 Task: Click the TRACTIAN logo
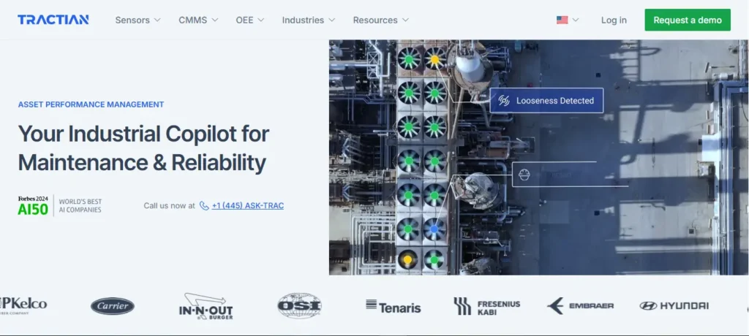coord(53,20)
